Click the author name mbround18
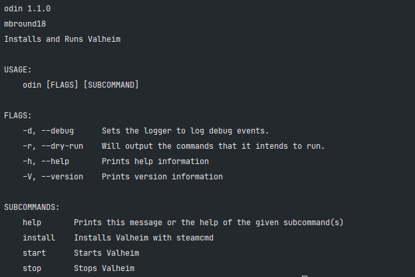This screenshot has height=277, width=415. [25, 24]
